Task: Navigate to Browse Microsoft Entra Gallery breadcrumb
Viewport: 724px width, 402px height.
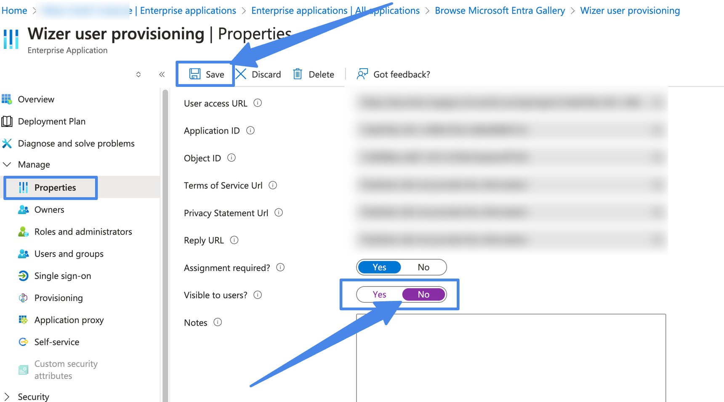Action: point(500,10)
